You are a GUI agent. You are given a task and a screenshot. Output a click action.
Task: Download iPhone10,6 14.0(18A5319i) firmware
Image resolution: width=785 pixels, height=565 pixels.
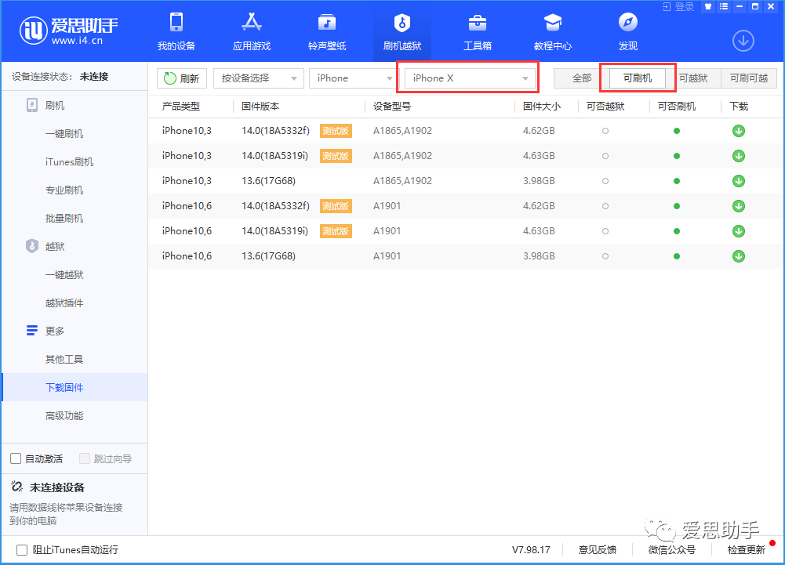pos(739,230)
